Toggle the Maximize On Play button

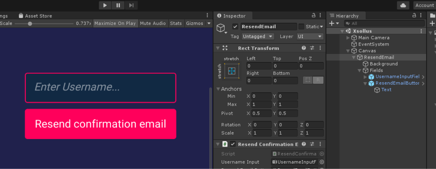pyautogui.click(x=115, y=24)
